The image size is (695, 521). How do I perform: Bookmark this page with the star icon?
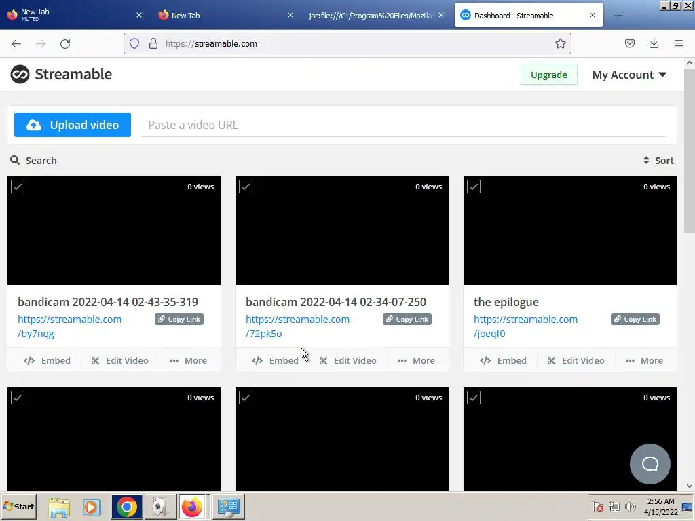tap(560, 43)
